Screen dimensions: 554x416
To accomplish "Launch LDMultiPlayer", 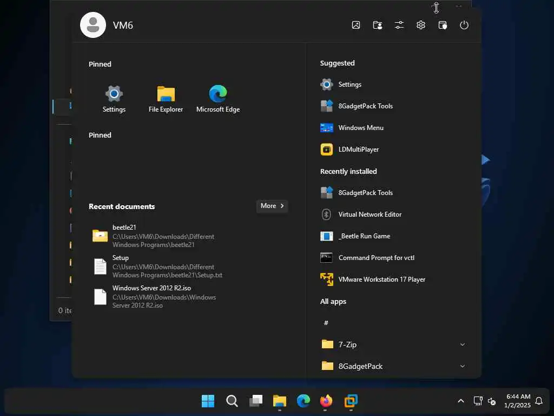I will pyautogui.click(x=394, y=149).
